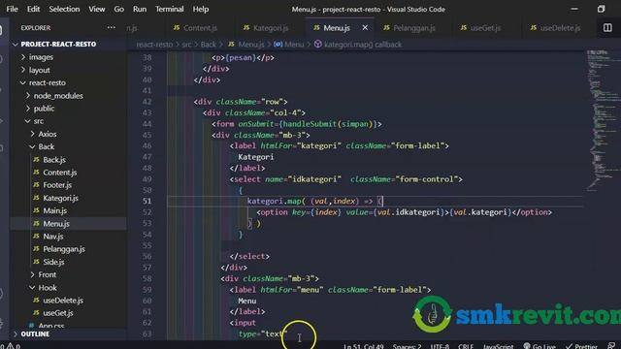The width and height of the screenshot is (621, 349).
Task: Click the Spaces: 2 indentation indicator
Action: (407, 346)
